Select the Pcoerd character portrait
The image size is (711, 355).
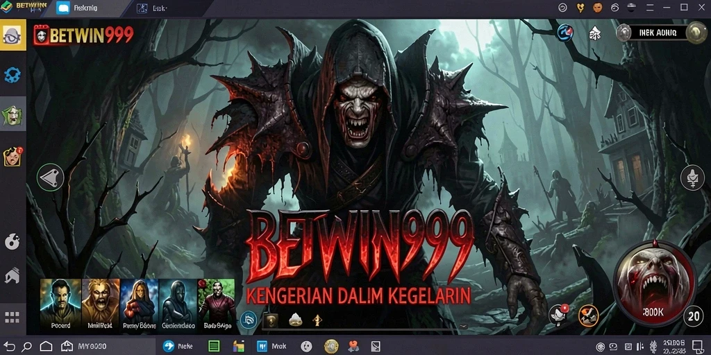click(x=60, y=305)
